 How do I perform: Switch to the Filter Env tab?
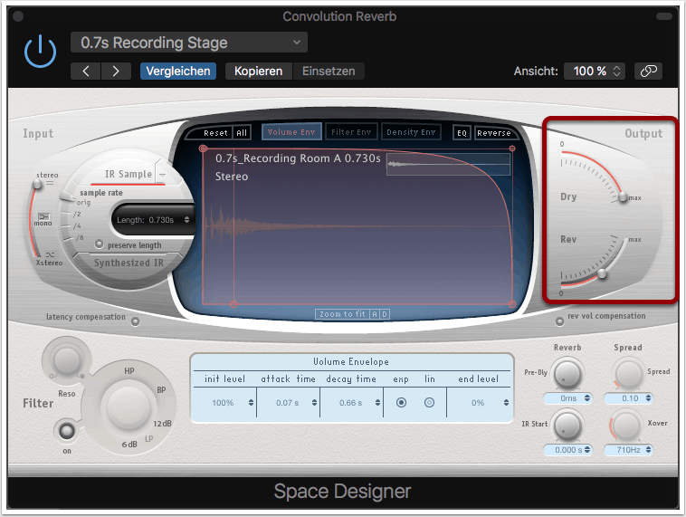[x=350, y=132]
